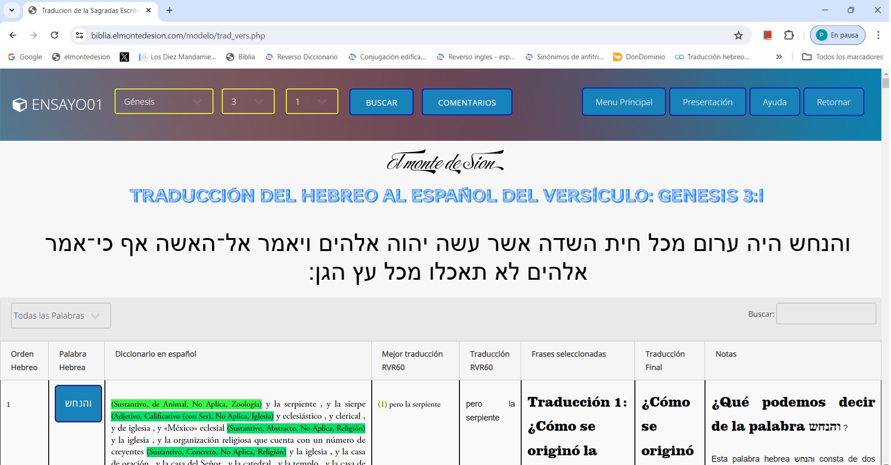Expand the Génesis book dropdown
This screenshot has height=465, width=891.
click(x=164, y=101)
